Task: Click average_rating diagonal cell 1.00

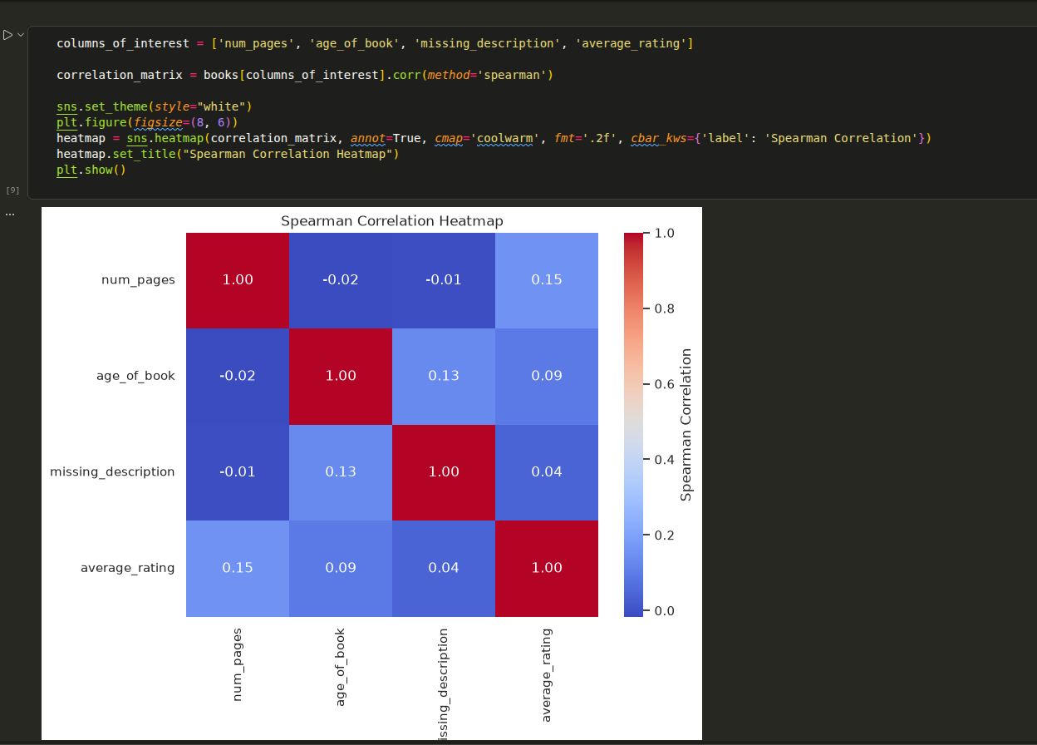Action: click(x=547, y=568)
